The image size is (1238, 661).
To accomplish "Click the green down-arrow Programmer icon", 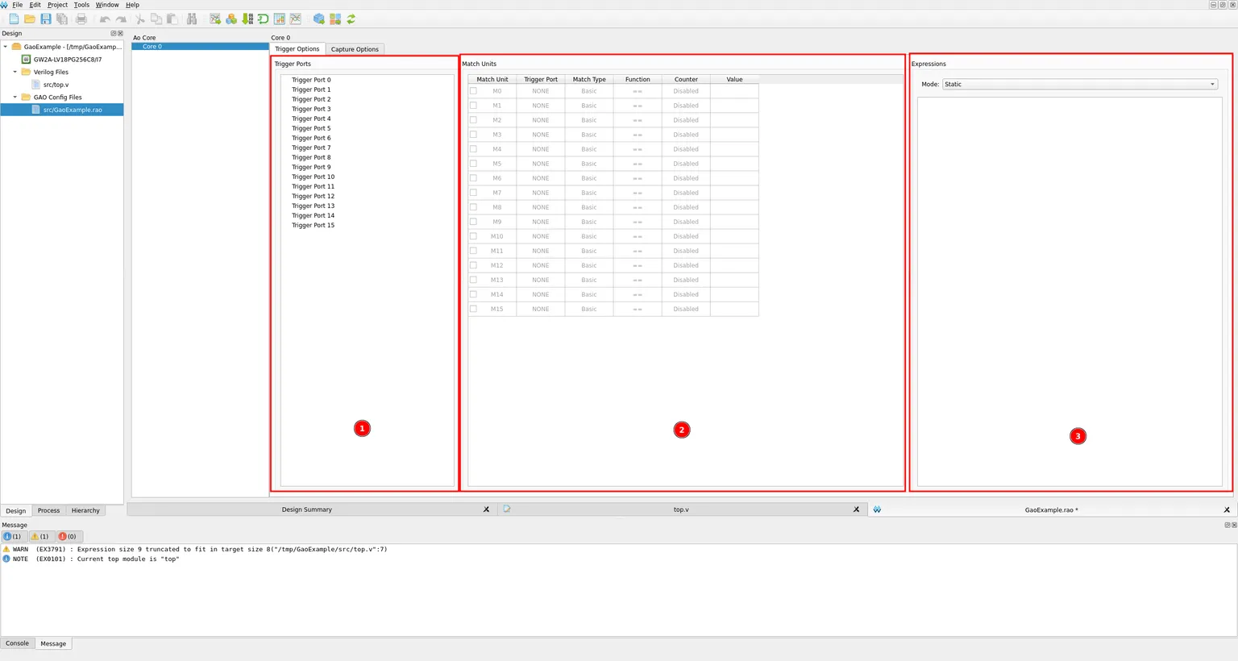I will 247,19.
